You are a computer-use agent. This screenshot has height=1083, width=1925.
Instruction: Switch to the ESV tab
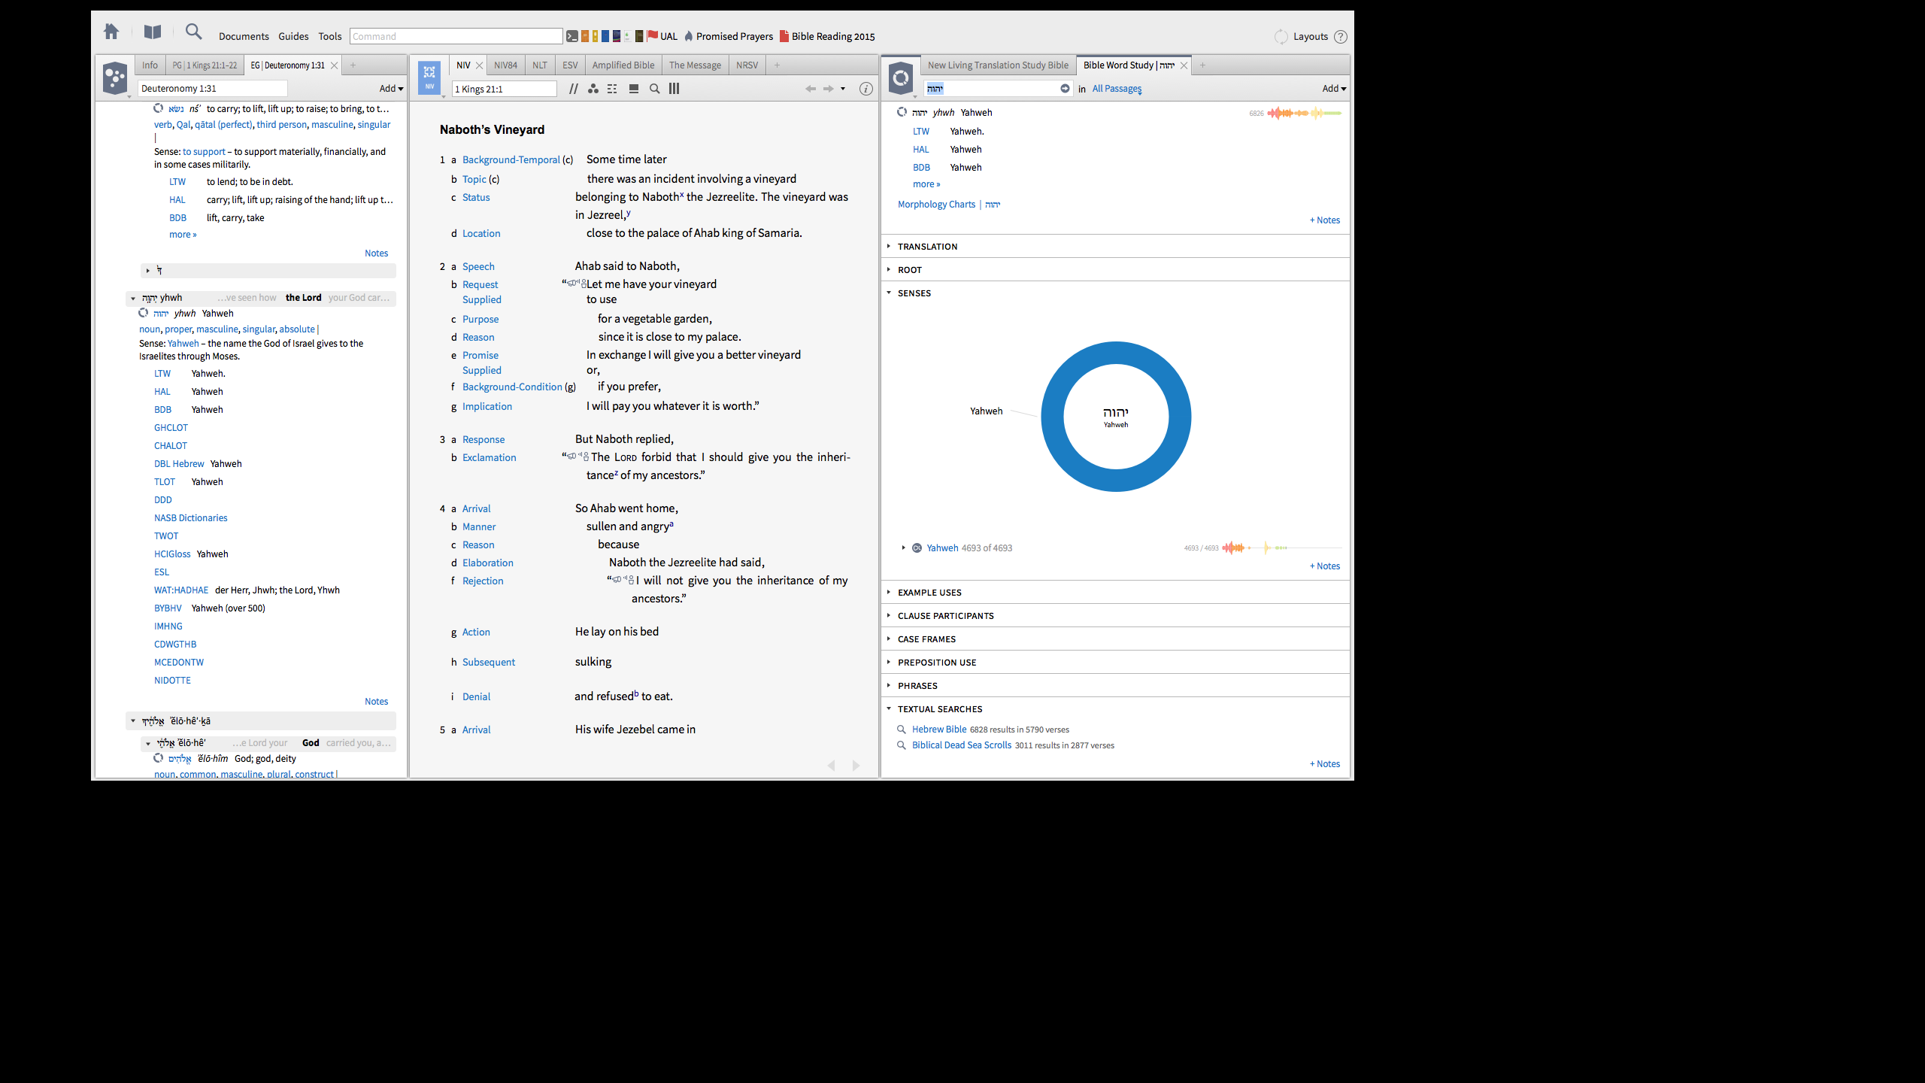click(570, 65)
